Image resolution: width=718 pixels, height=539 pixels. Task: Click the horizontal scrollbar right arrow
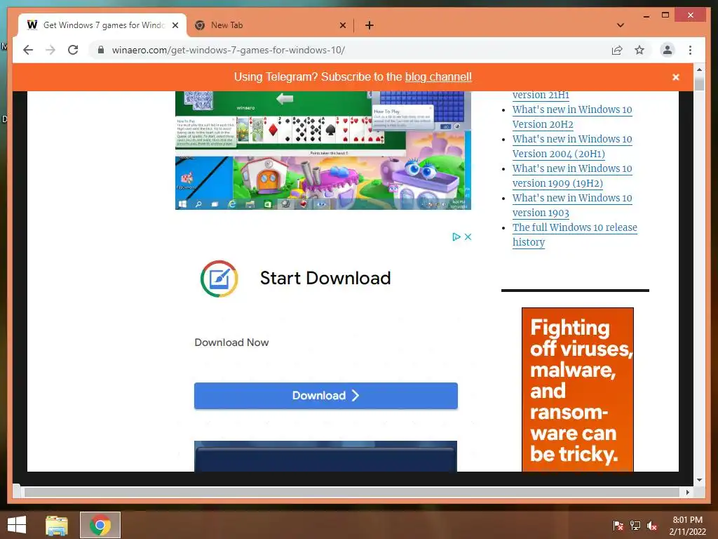coord(687,492)
